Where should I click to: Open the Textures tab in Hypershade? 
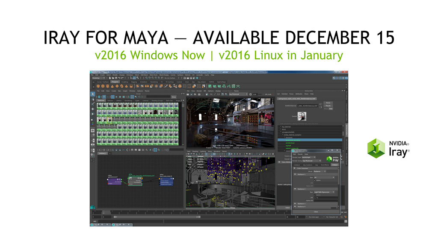[110, 100]
